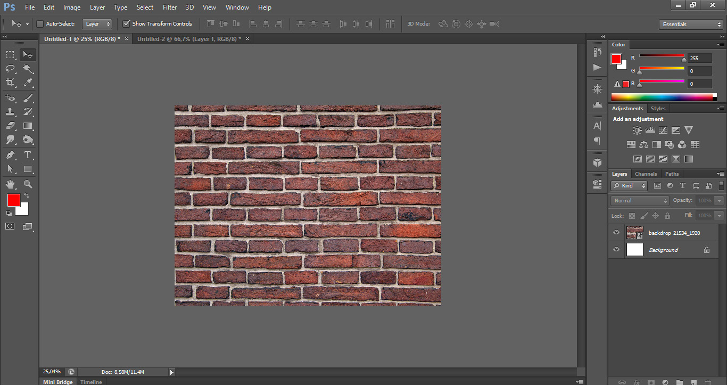The image size is (727, 385).
Task: Select the Horizontal Type tool
Action: click(x=28, y=155)
